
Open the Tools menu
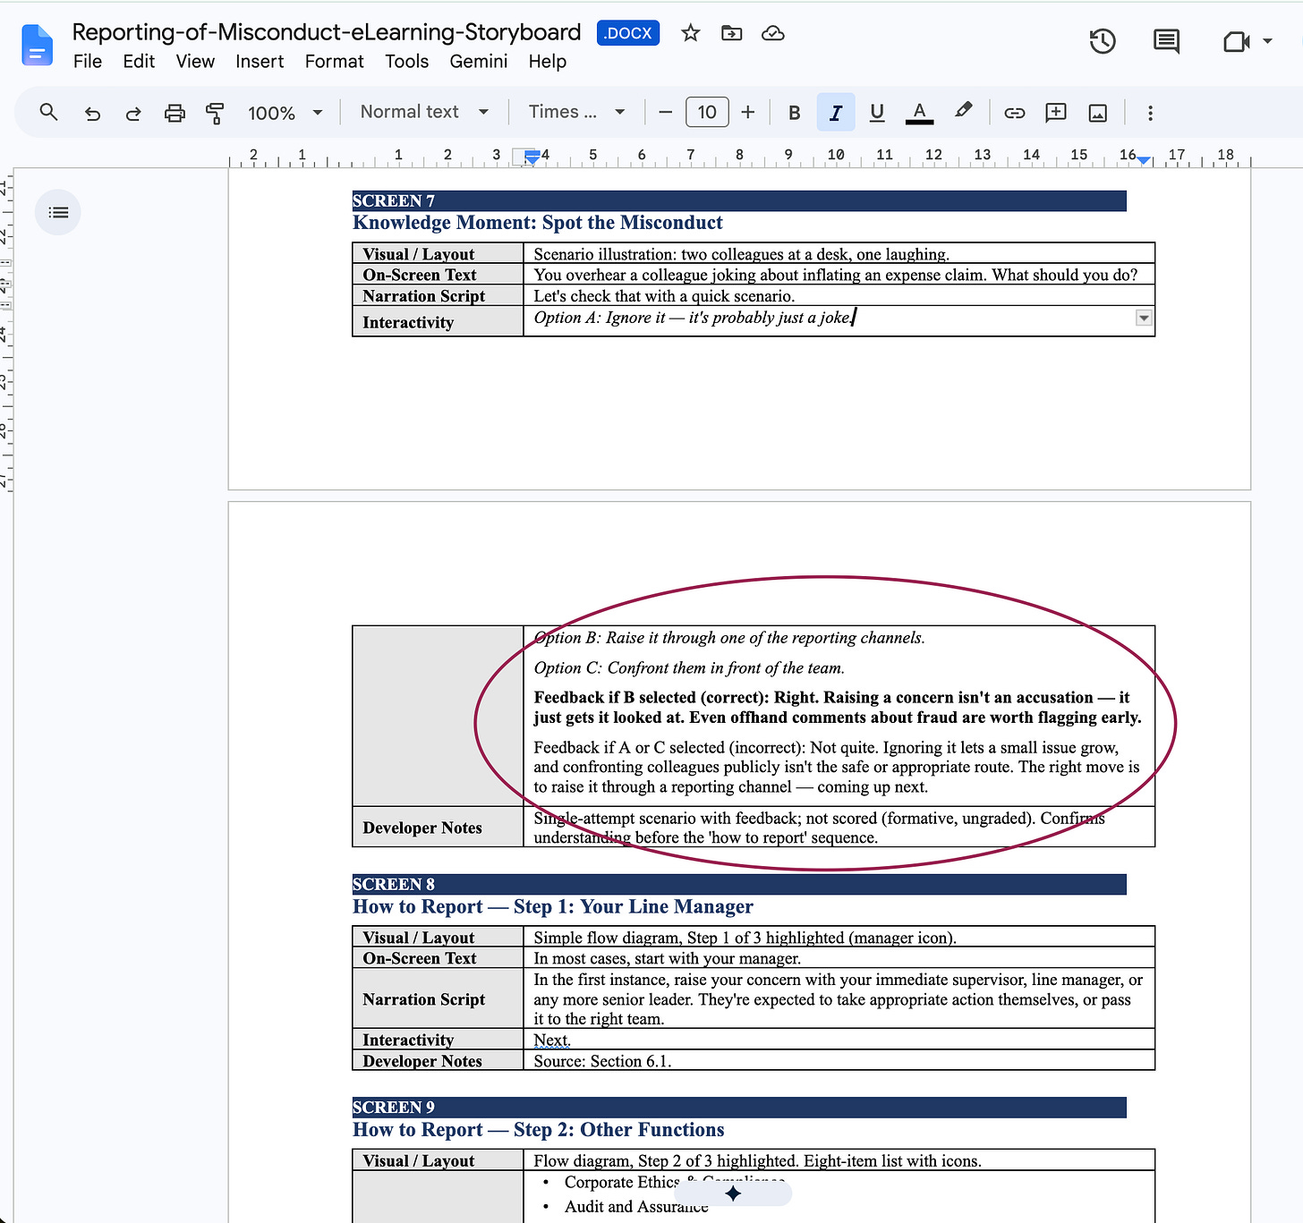pos(406,61)
